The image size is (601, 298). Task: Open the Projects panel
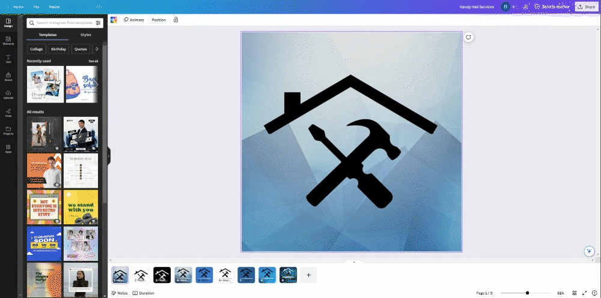tap(8, 131)
